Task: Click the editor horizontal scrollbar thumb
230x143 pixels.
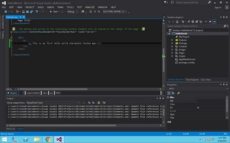Action: pos(53,89)
